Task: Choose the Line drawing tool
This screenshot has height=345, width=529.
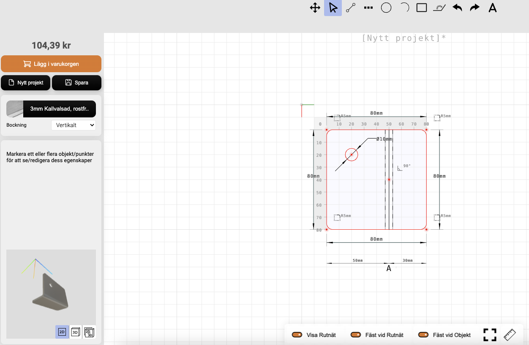Action: point(351,8)
